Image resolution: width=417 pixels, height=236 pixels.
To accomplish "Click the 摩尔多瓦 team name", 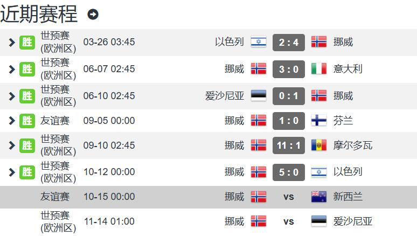I will click(353, 145).
